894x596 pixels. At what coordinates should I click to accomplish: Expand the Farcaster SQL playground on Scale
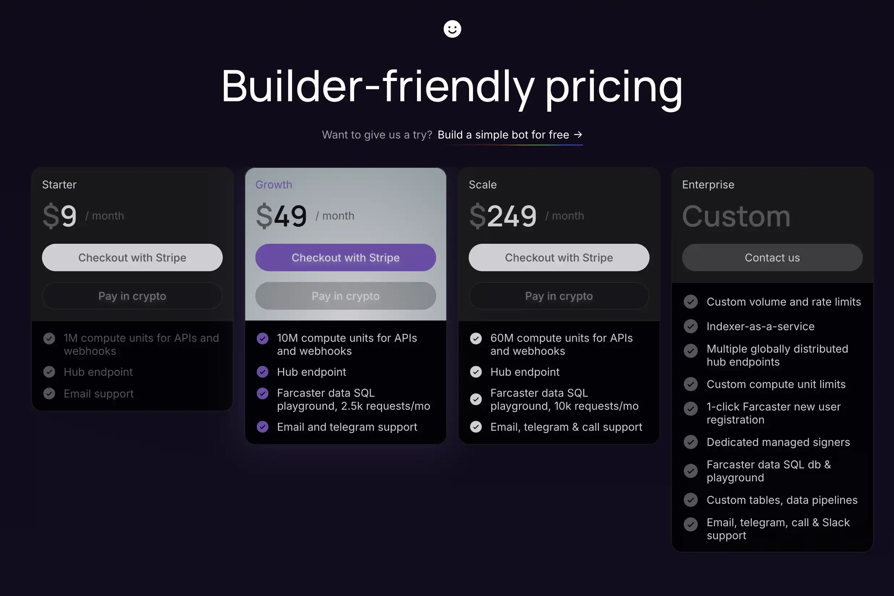(x=563, y=399)
